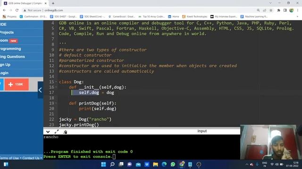The height and width of the screenshot is (169, 302).
Task: Show hidden system tray icons
Action: (247, 164)
